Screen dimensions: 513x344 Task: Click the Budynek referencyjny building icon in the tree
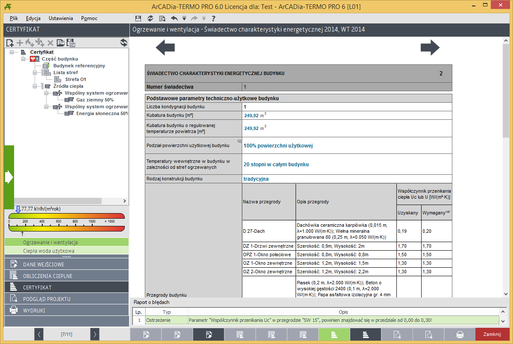[47, 66]
